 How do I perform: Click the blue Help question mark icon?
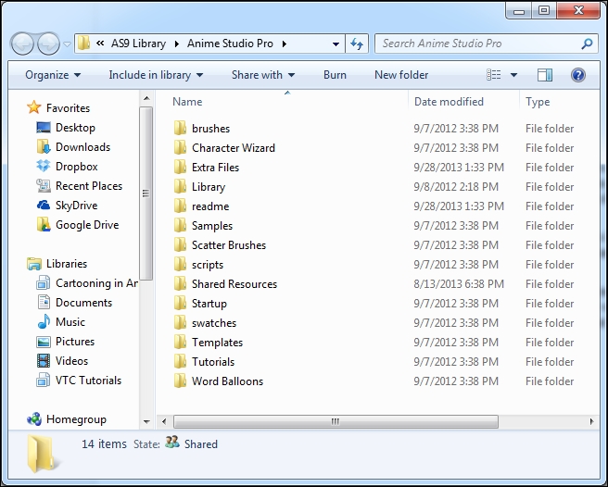577,75
